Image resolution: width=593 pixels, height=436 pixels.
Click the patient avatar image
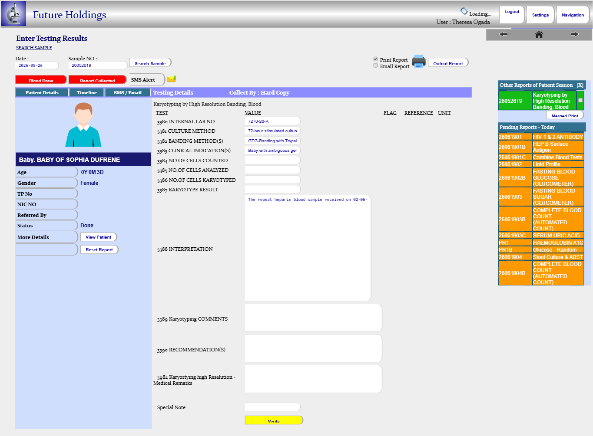83,125
